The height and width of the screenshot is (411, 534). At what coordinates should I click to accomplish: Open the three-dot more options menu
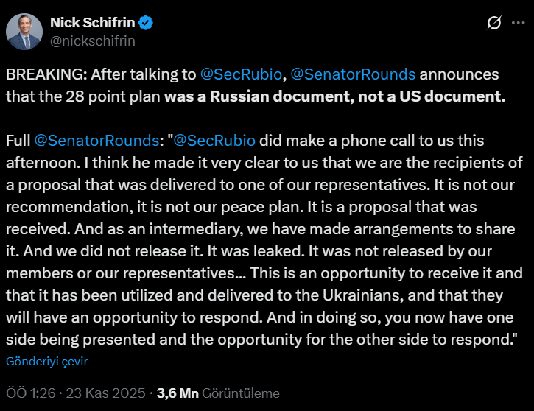(x=518, y=24)
